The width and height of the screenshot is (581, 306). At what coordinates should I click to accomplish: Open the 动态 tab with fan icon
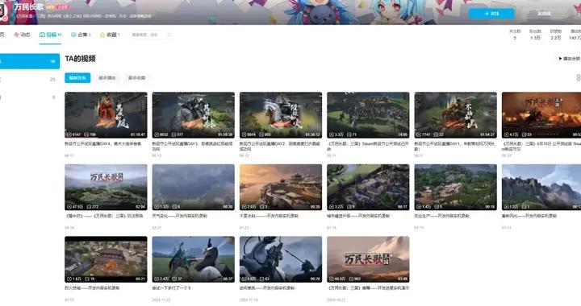(22, 35)
